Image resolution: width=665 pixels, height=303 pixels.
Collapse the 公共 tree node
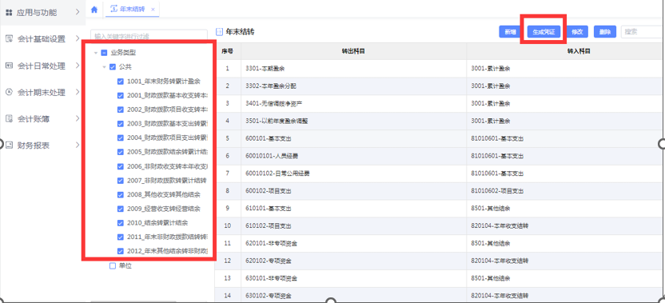tap(104, 67)
